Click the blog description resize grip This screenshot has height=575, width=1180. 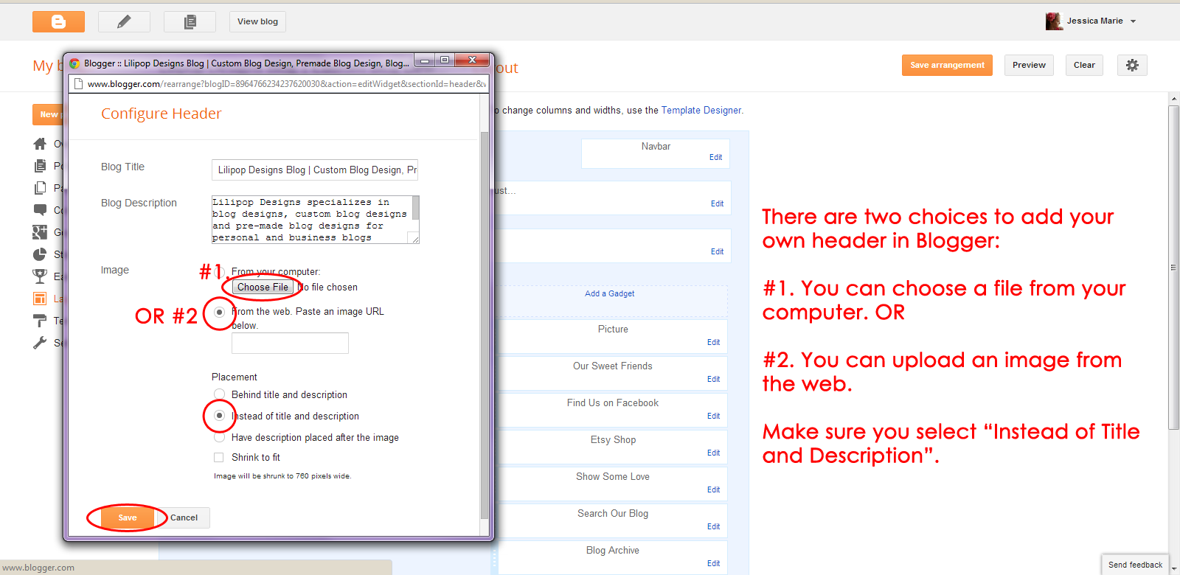(415, 239)
